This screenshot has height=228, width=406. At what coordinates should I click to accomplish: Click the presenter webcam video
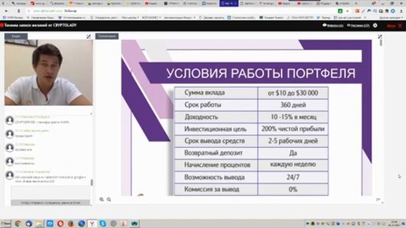pyautogui.click(x=48, y=72)
